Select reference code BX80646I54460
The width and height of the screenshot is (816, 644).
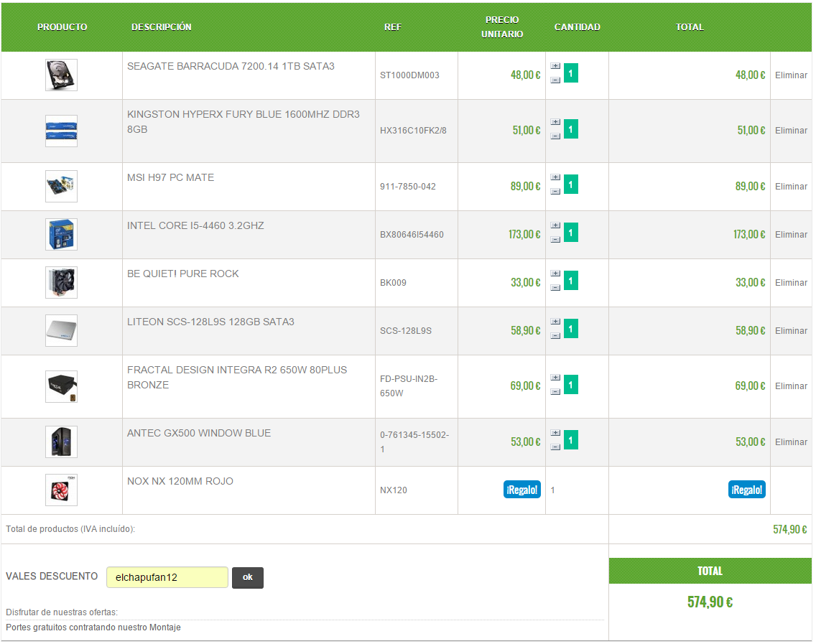(x=412, y=235)
